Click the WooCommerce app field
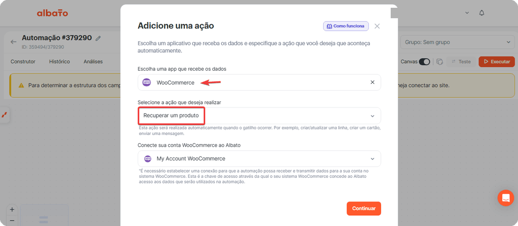 [259, 82]
